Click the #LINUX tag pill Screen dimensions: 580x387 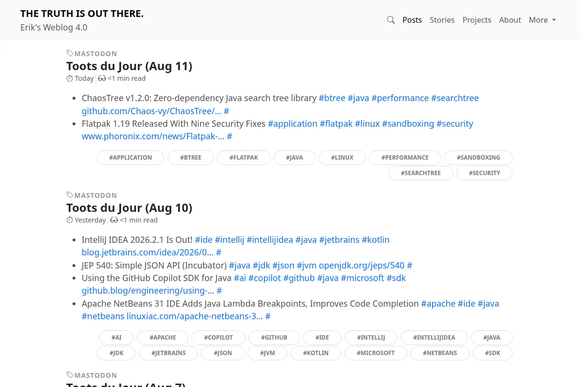[342, 158]
